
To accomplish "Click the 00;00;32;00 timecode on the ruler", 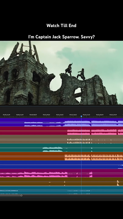I will click(x=20, y=115).
